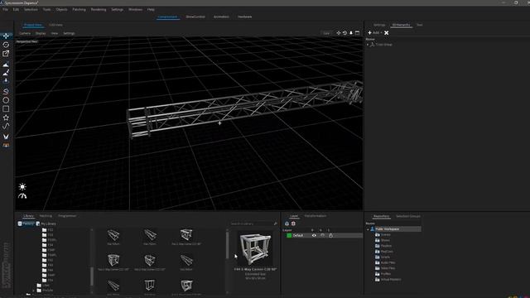This screenshot has height=298, width=530.
Task: Click the X delete icon in hierarchy panel
Action: 387,33
